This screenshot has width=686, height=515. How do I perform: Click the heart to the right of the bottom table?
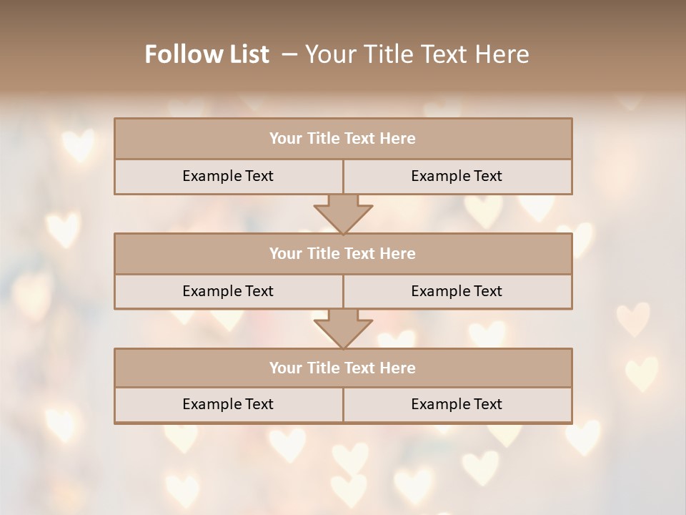641,373
